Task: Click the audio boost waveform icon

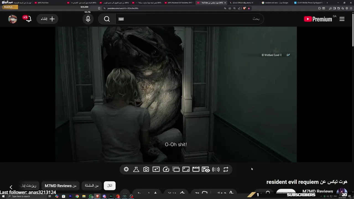Action: (216, 169)
